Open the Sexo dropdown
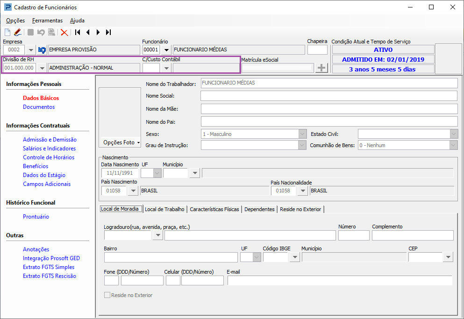464x319 pixels. point(302,134)
